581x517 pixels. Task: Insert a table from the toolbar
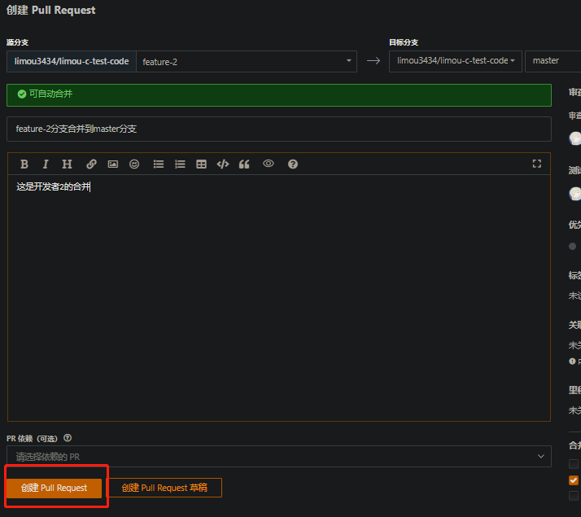[201, 164]
